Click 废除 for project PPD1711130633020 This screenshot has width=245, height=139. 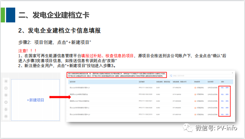(x=227, y=108)
